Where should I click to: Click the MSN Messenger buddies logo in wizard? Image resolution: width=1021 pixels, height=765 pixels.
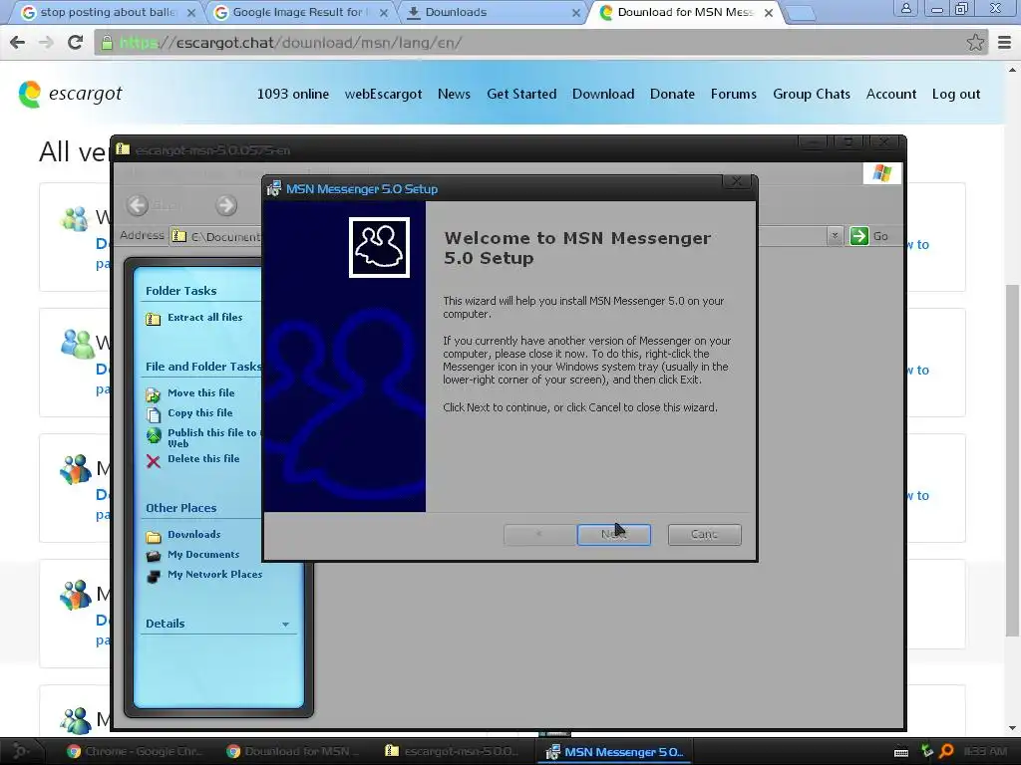[x=379, y=247]
